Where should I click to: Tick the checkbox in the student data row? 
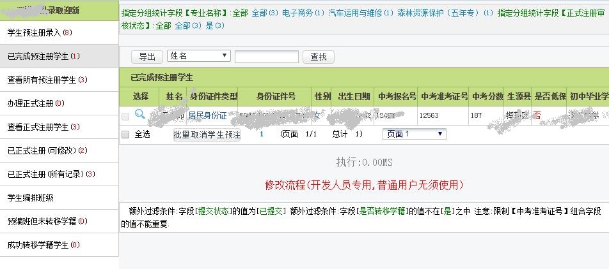pos(125,116)
